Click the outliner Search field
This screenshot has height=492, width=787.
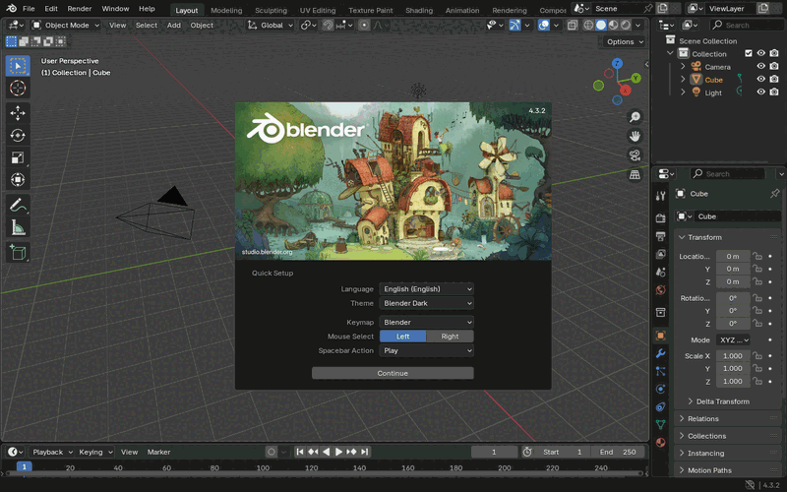pos(745,25)
